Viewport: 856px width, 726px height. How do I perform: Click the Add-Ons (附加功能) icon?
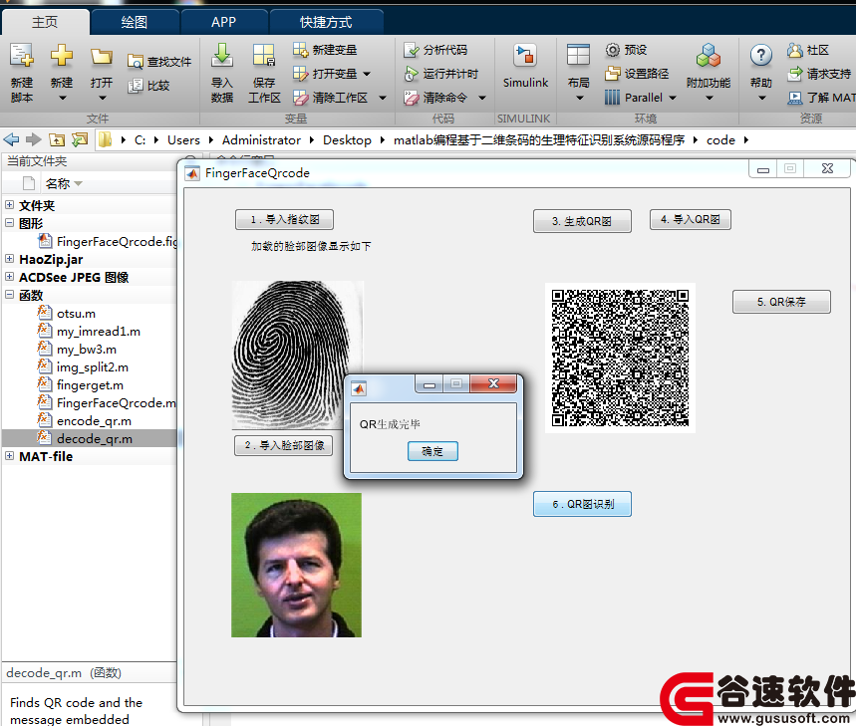[709, 56]
